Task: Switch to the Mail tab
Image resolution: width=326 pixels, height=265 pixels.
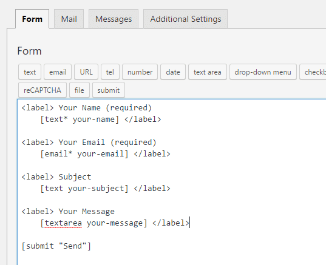Action: (69, 19)
